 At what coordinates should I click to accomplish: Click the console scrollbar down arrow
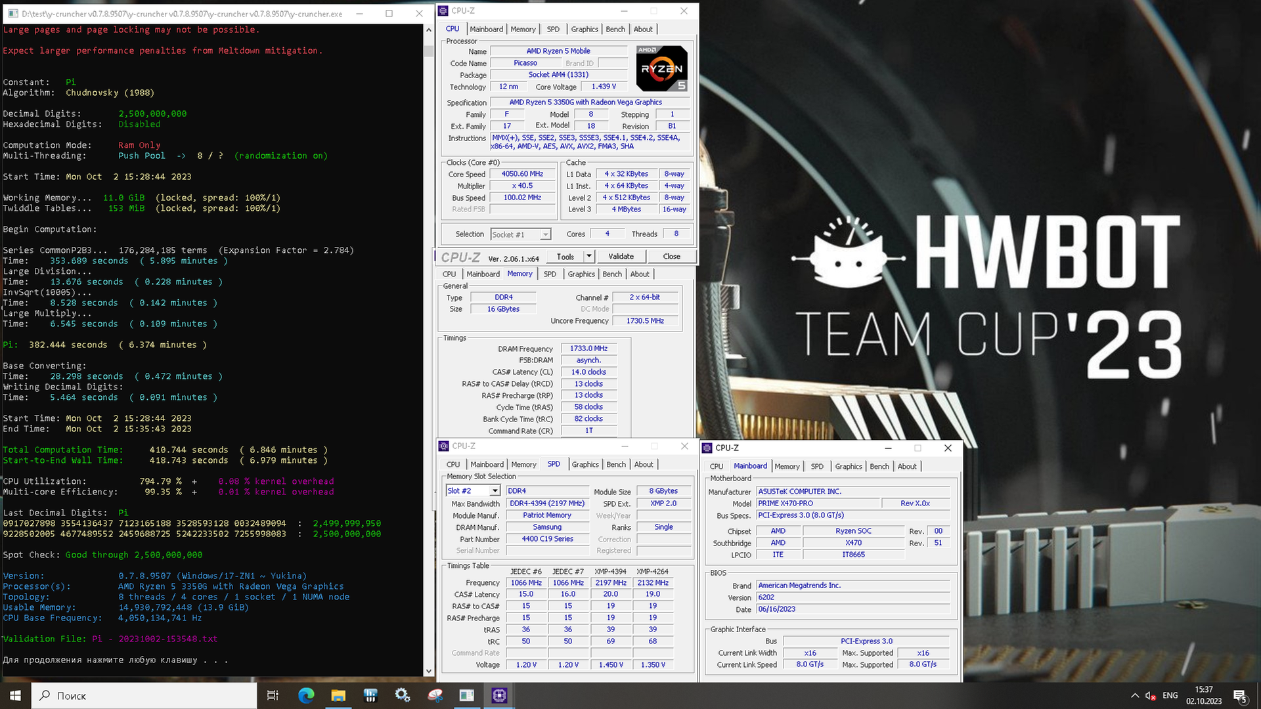click(x=429, y=671)
